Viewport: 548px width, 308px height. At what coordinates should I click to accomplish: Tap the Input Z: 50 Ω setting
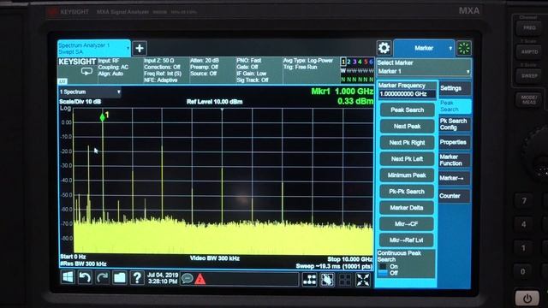159,61
